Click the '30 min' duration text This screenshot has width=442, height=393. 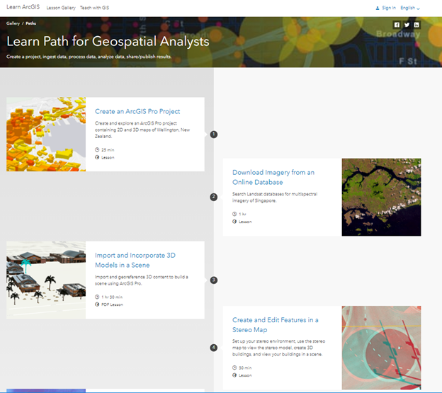click(x=245, y=368)
